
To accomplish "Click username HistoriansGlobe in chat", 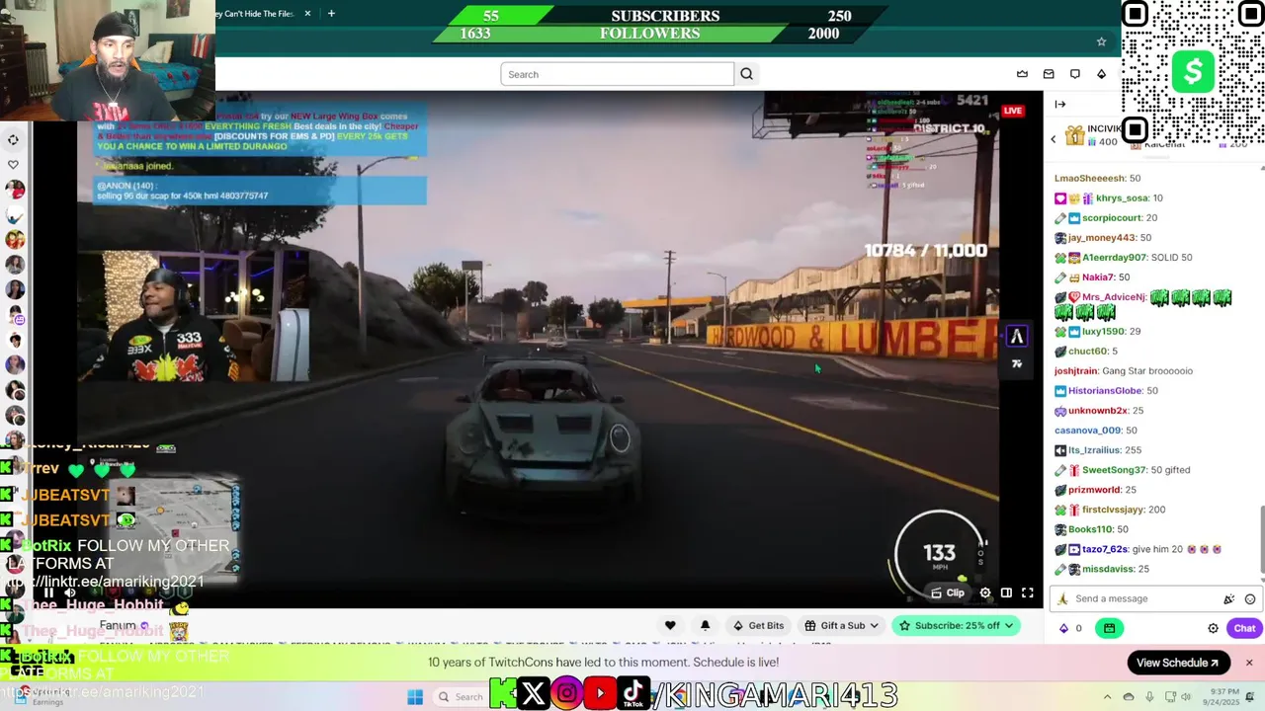I will pyautogui.click(x=1104, y=390).
